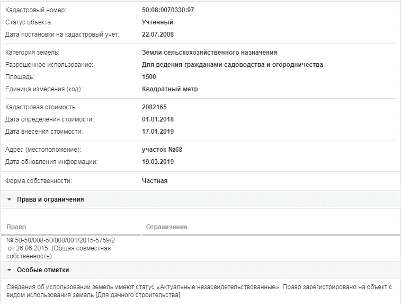Click the Права и ограничения header

point(200,199)
